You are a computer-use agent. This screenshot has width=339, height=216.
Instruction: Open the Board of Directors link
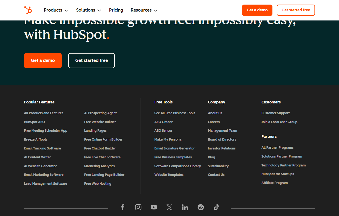point(222,140)
